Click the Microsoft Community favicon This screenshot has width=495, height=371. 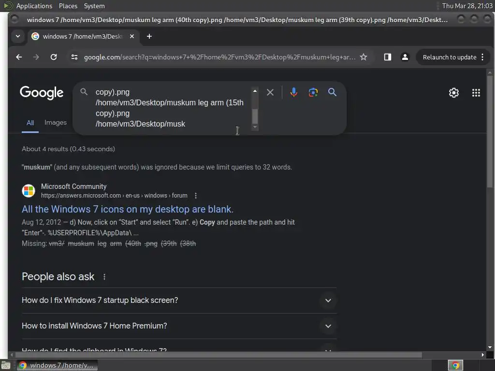click(x=29, y=191)
